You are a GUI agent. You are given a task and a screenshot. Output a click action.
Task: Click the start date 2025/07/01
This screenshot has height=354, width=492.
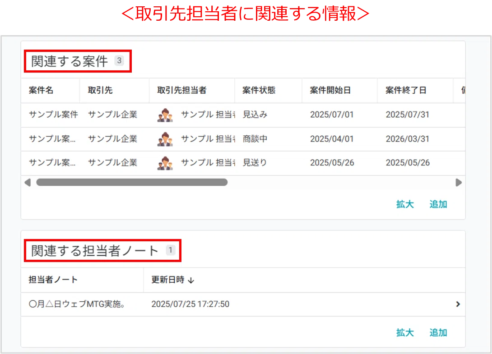pyautogui.click(x=332, y=115)
